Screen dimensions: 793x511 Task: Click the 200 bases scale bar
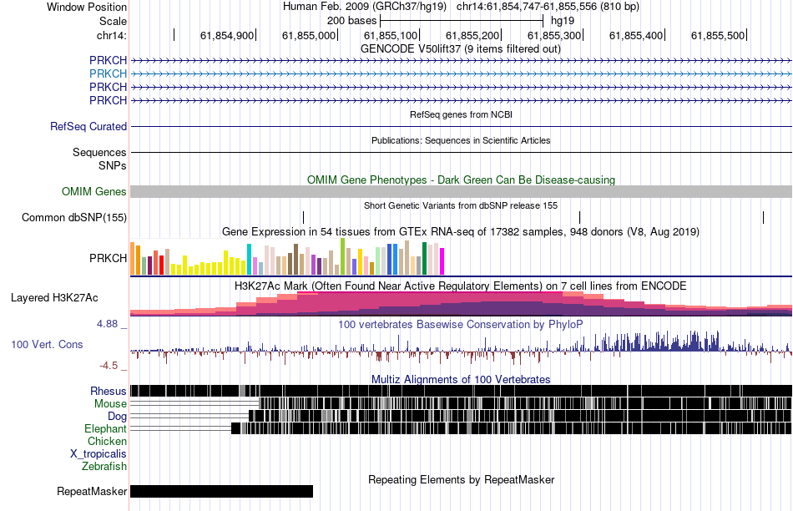point(462,21)
